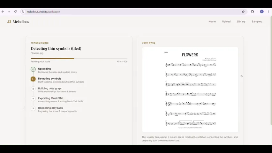Click 'GNN relationships for stems & beams' text

pyautogui.click(x=57, y=91)
